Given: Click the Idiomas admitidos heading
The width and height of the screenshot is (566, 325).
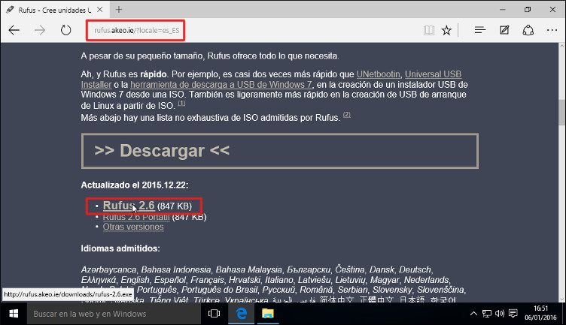Looking at the screenshot, I should (x=120, y=248).
